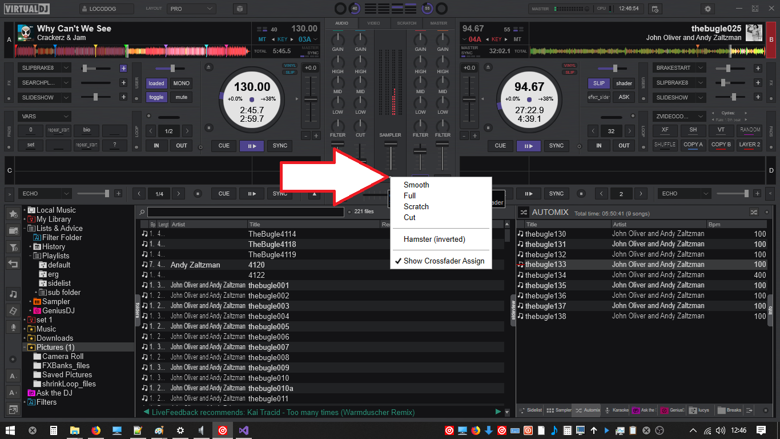Toggle the MONO button on deck A
This screenshot has height=439, width=780.
click(x=182, y=83)
